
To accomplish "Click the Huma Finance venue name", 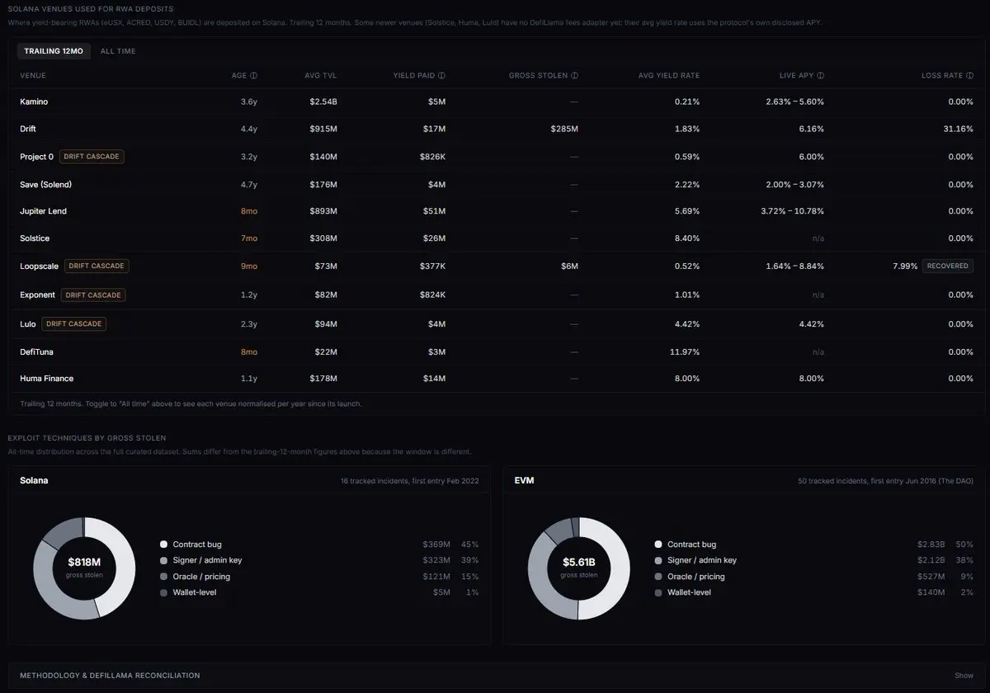I will click(x=46, y=379).
